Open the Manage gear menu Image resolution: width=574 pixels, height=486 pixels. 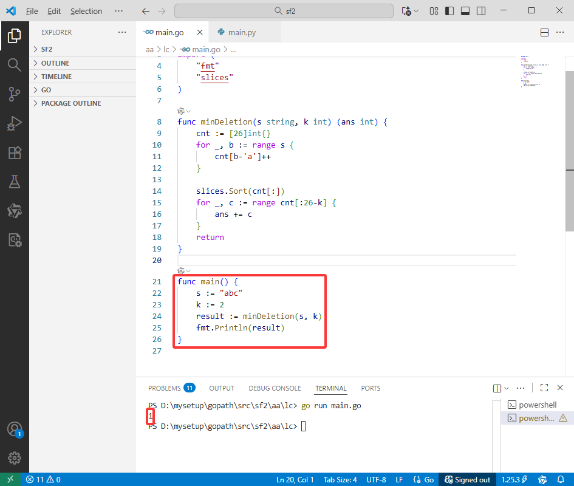point(15,458)
